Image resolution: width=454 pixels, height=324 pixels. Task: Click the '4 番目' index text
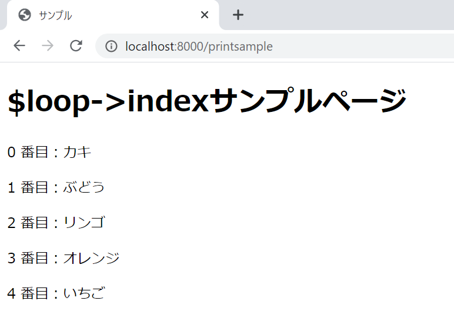[28, 293]
